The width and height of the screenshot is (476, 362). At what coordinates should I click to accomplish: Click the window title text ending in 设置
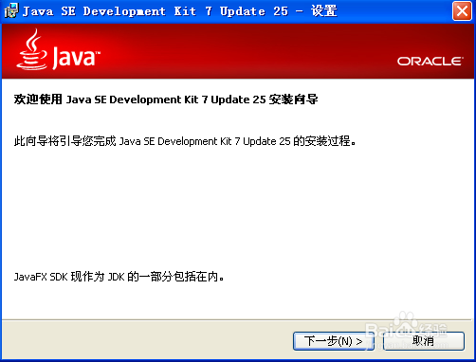(x=179, y=11)
